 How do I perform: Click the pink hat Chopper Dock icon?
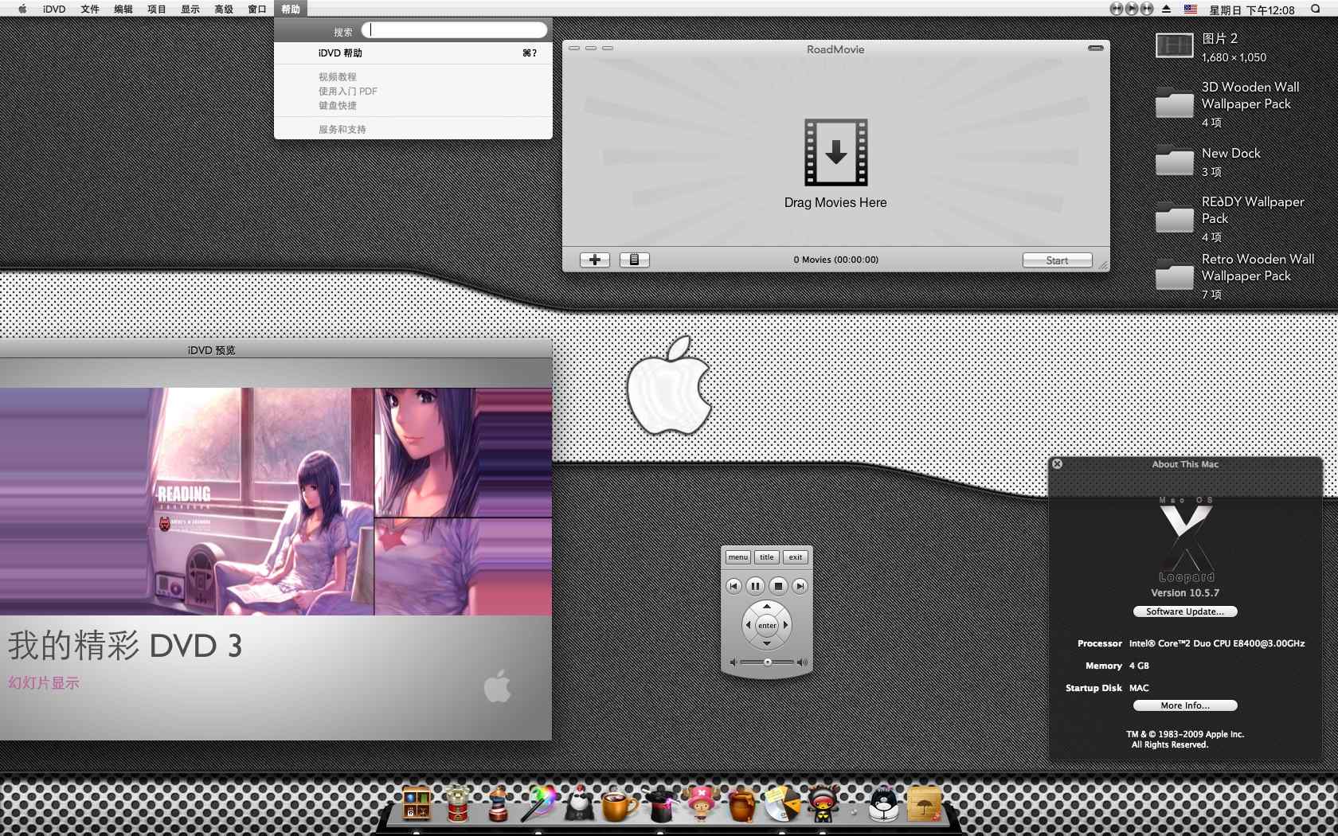(x=701, y=803)
